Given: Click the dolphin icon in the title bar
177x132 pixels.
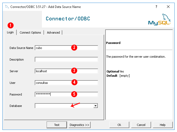Looking at the screenshot, I should pos(7,7).
